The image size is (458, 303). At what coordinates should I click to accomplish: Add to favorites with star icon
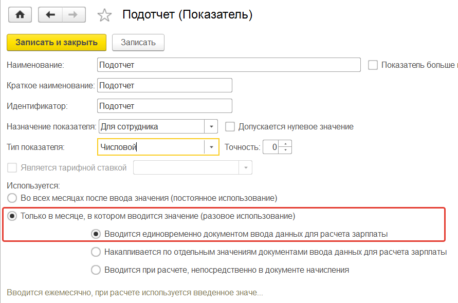[x=104, y=15]
